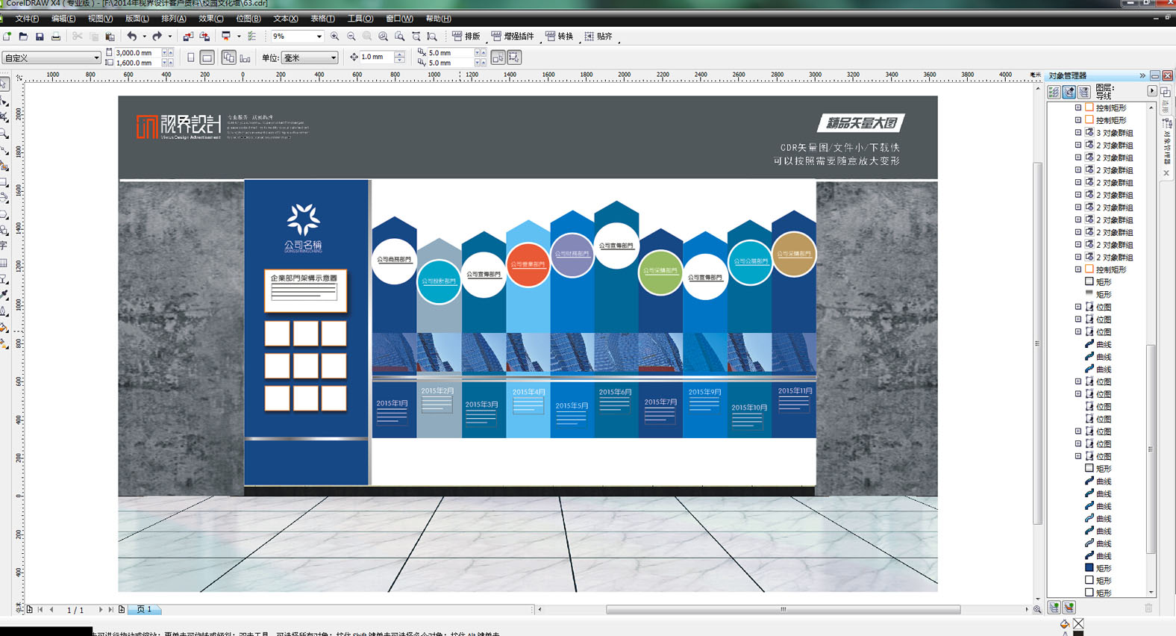Toggle apply layout to all pages
Viewport: 1176px width, 636px height.
coord(228,57)
